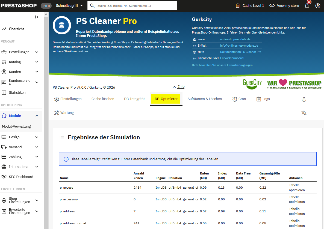
Task: Expand the Katalog menu chevron
Action: click(x=37, y=62)
